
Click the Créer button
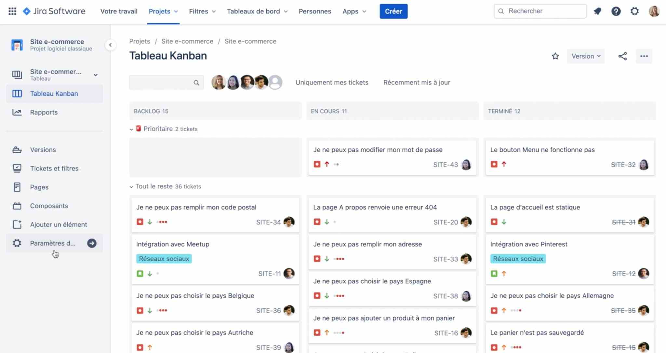click(393, 11)
